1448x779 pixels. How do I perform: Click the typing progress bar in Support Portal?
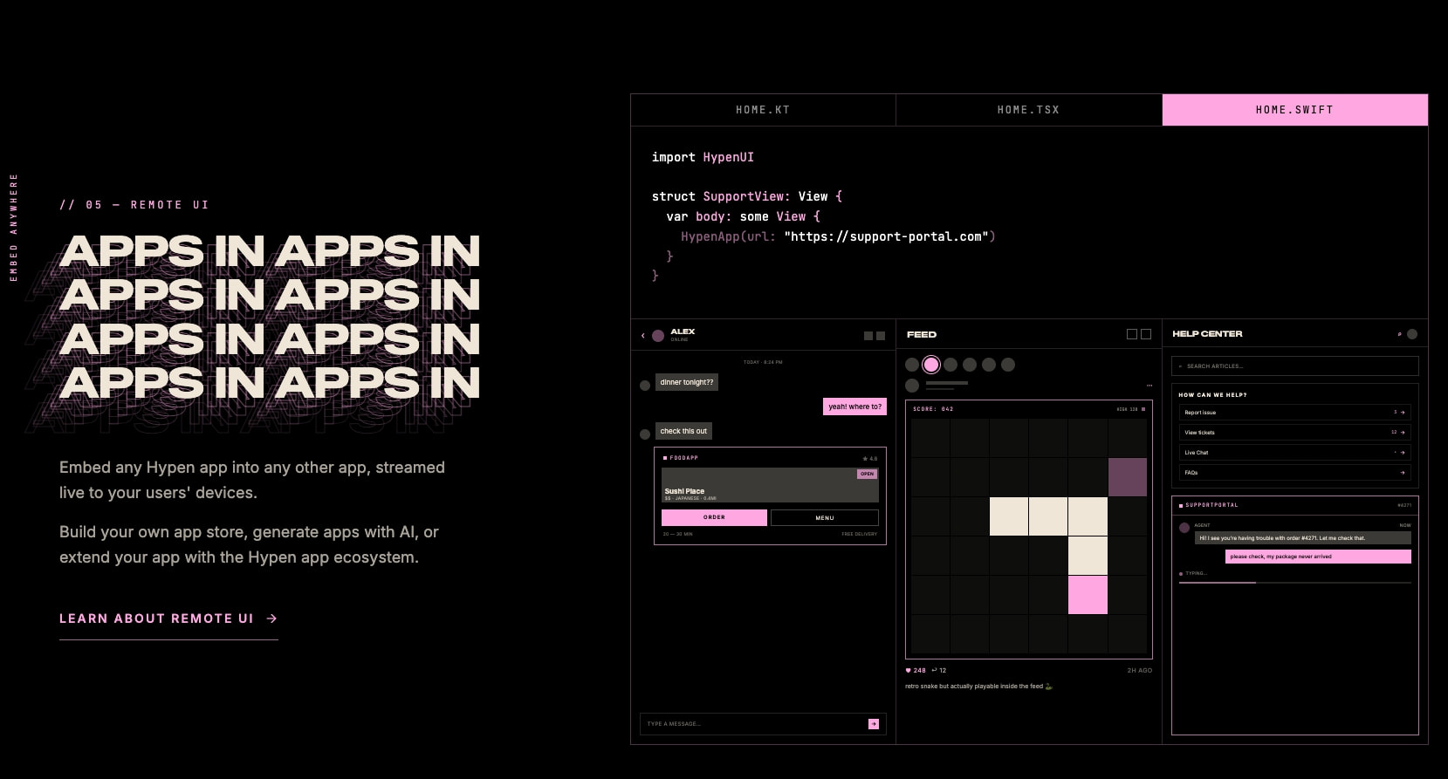click(1294, 583)
